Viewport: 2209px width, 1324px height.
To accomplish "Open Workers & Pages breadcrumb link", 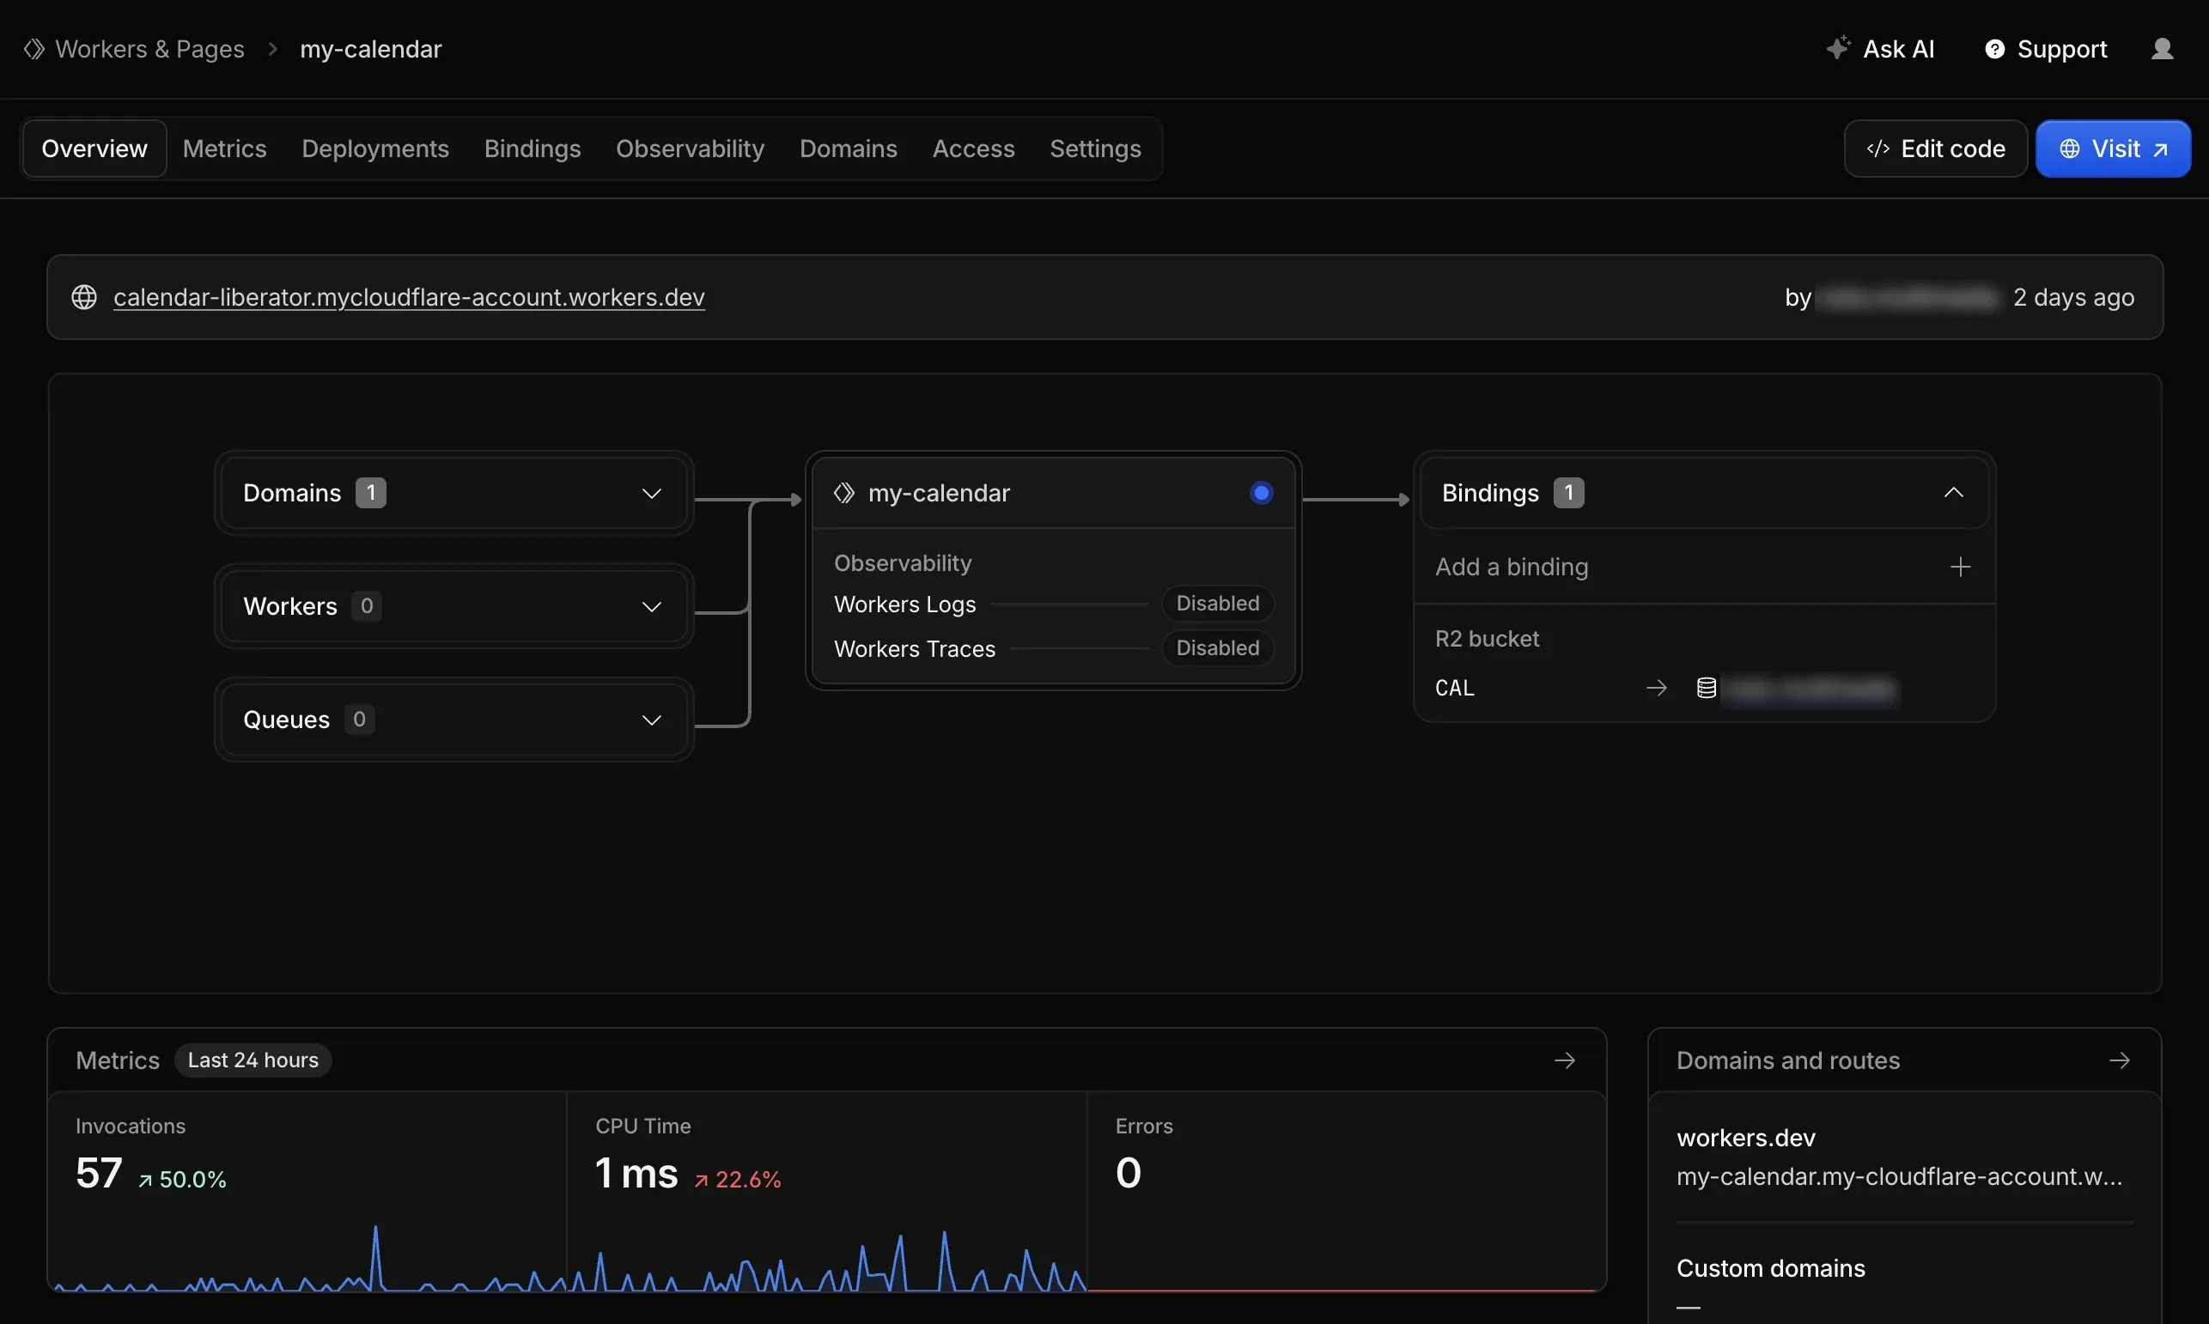I will 149,49.
